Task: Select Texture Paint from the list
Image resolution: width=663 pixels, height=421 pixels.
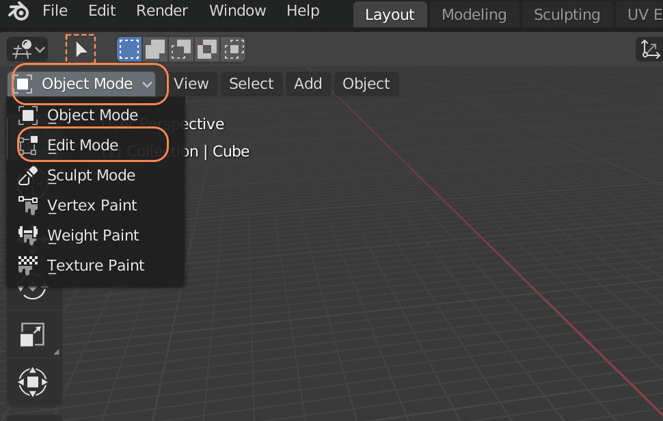Action: pos(96,265)
